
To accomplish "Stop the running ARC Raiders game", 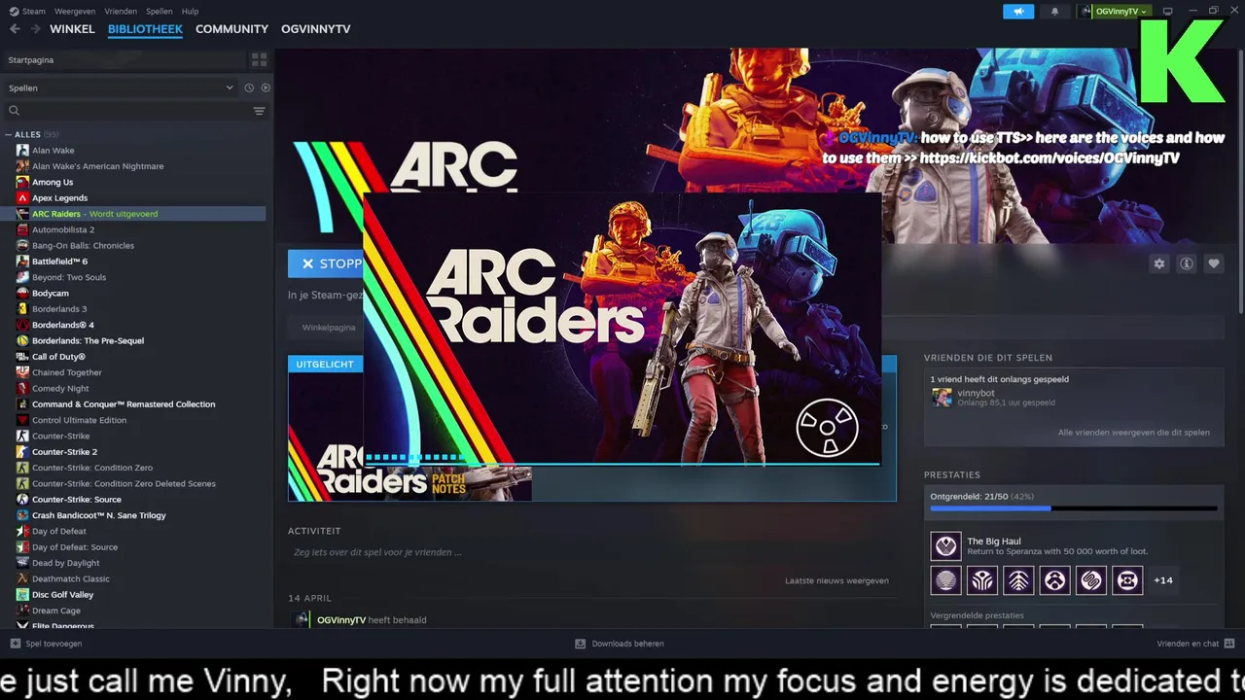I will click(326, 263).
